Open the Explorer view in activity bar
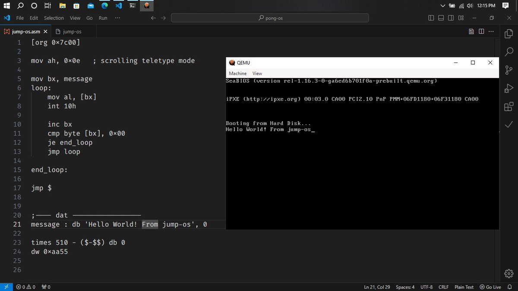The image size is (518, 291). (x=509, y=33)
